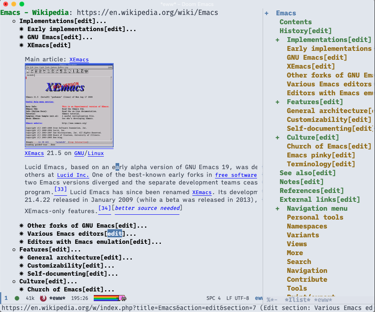Select Editors with Emacs emulation in sidebar
Screen dimensions: 375x312
coord(330,93)
